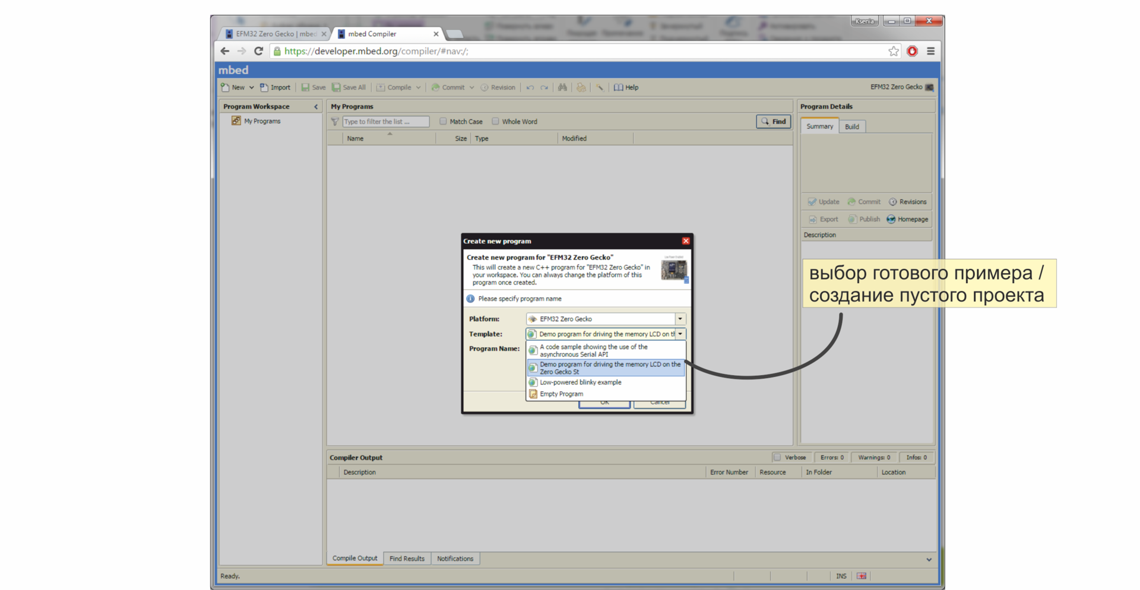The height and width of the screenshot is (590, 1140).
Task: Select My Programs in workspace tree
Action: click(x=256, y=121)
